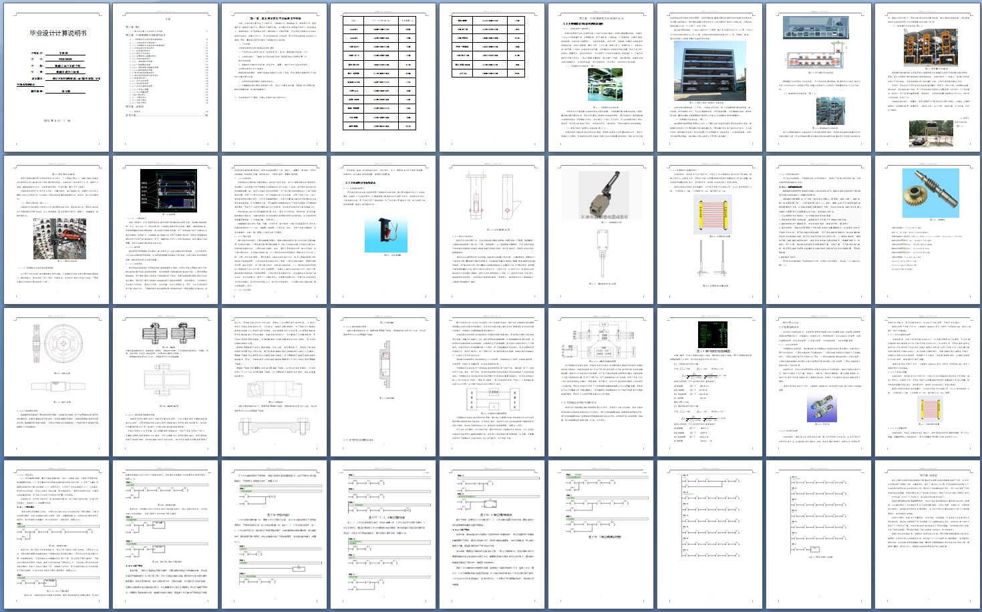982x612 pixels.
Task: Open the first chapter text page after the contents
Action: (274, 78)
